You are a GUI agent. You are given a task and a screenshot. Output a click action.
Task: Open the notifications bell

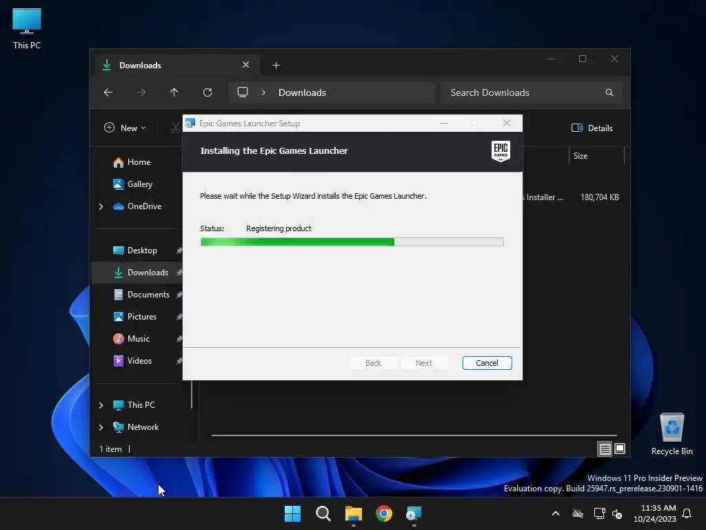coord(687,513)
